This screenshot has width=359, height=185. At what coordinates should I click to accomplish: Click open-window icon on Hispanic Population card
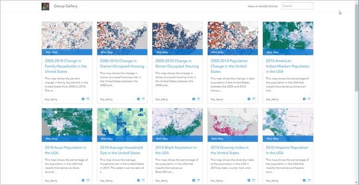tap(309, 180)
